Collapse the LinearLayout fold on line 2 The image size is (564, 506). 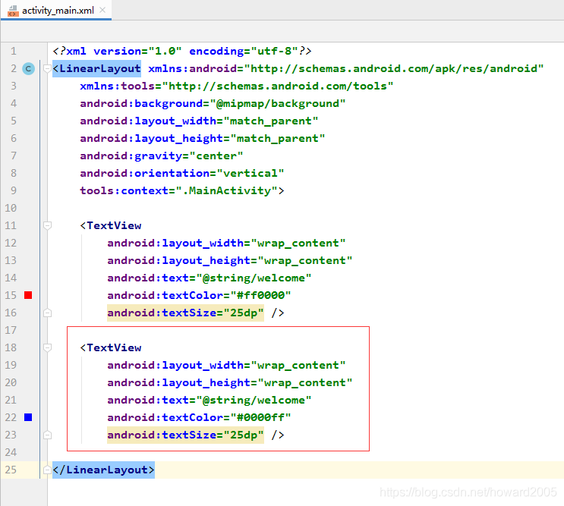pos(47,68)
